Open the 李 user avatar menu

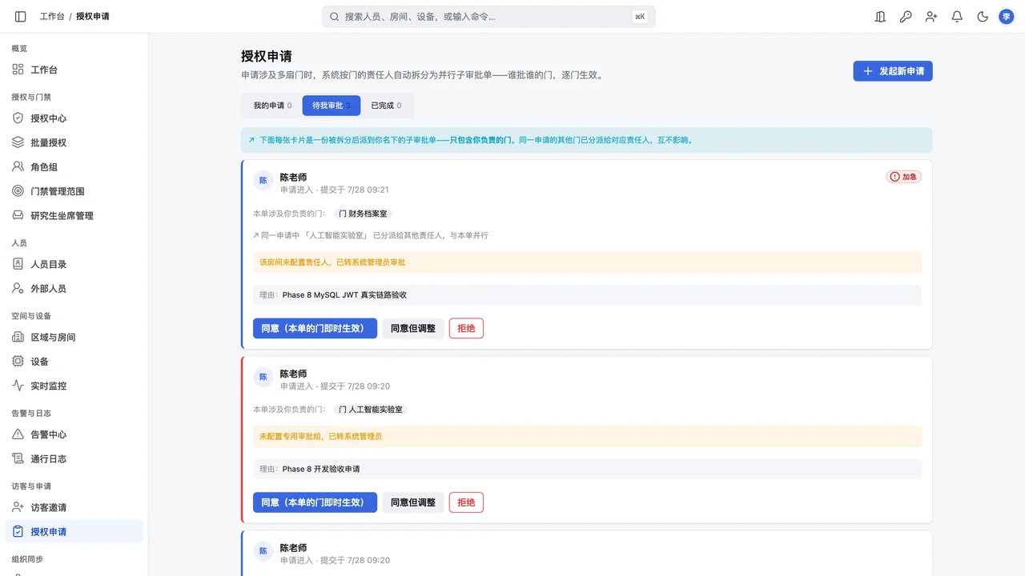click(x=1006, y=16)
